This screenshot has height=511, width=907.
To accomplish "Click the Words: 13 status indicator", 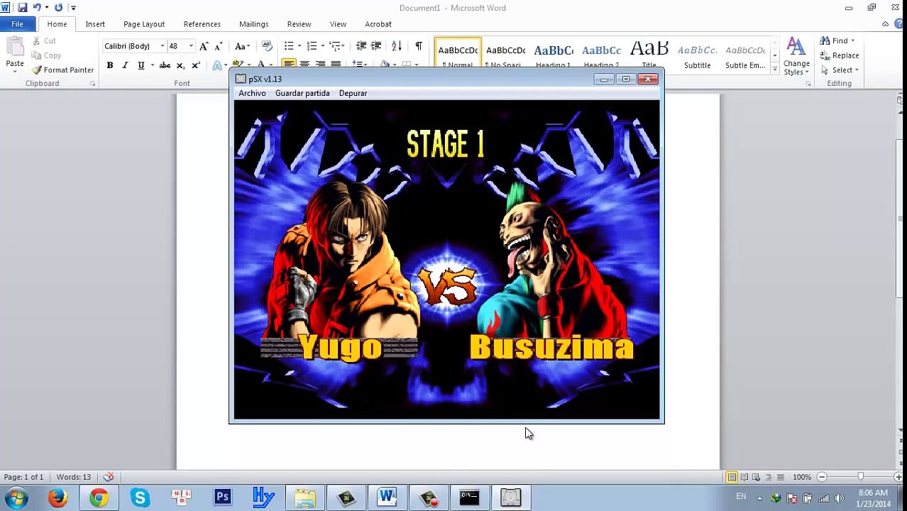I will tap(74, 477).
